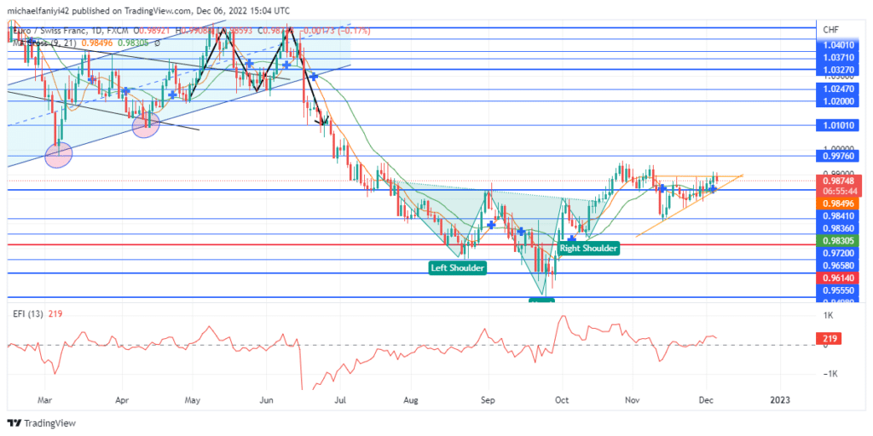The height and width of the screenshot is (436, 873).
Task: Click the michaelfaniyi42 author name
Action: tap(38, 10)
